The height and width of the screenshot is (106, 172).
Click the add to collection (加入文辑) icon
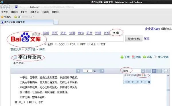[155, 57]
